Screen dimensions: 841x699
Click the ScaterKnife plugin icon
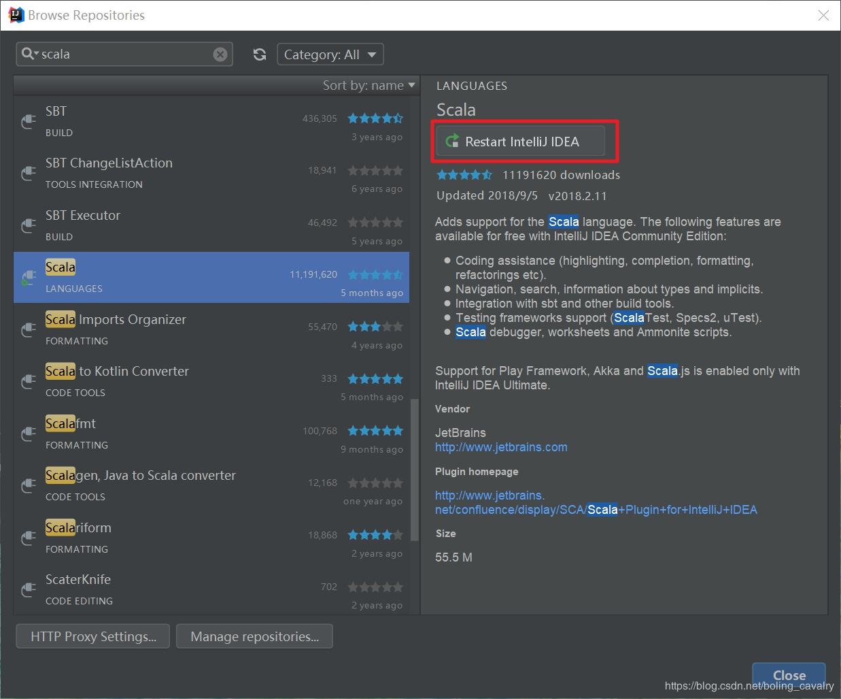pos(29,589)
